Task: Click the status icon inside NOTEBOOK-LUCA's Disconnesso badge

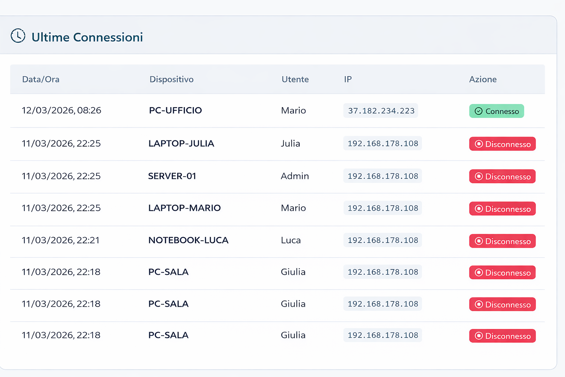Action: tap(479, 241)
